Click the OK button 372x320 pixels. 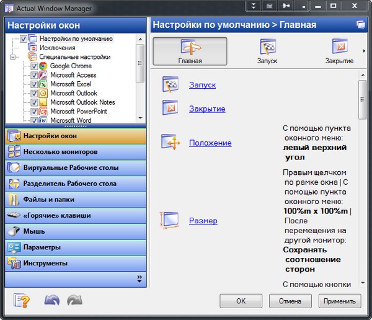click(x=241, y=301)
